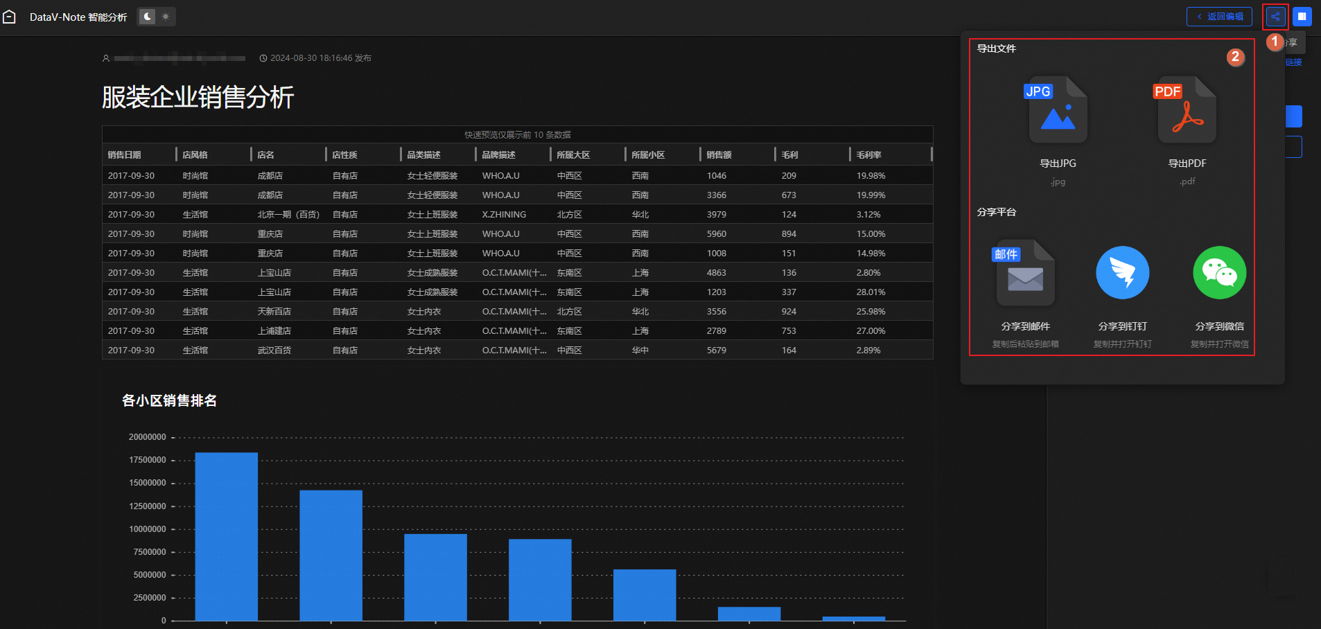The height and width of the screenshot is (629, 1321).
Task: Click the 品牌描述 column header
Action: pyautogui.click(x=498, y=155)
